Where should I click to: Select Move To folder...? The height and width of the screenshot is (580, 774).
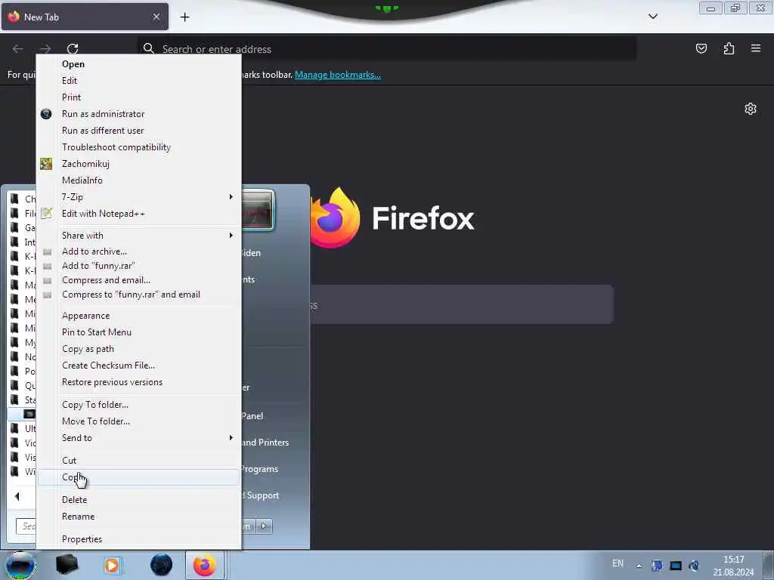(x=139, y=421)
